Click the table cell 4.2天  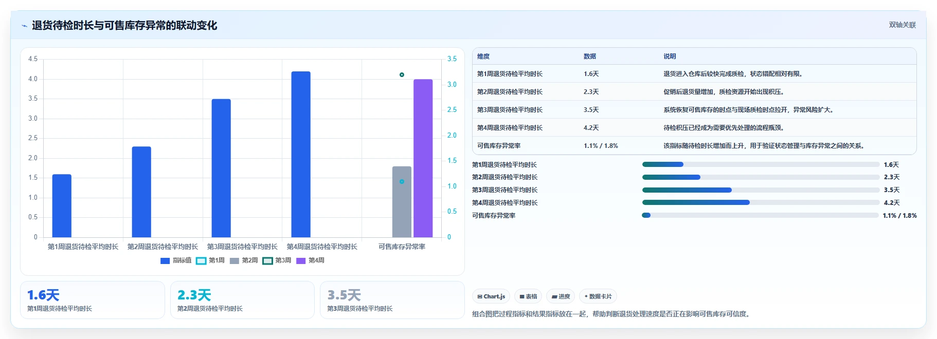click(591, 128)
